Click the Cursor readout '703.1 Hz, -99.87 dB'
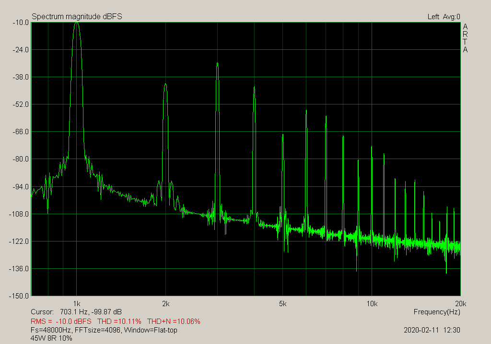491x344 pixels. (91, 312)
